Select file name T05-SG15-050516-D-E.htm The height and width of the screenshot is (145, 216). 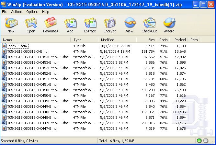click(28, 51)
